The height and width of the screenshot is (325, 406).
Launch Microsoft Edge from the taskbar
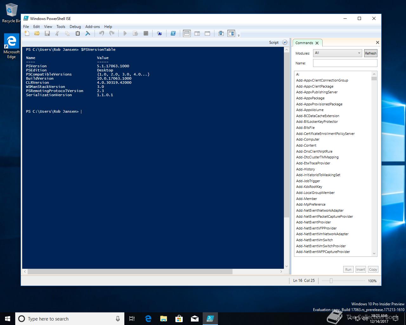pos(148,319)
